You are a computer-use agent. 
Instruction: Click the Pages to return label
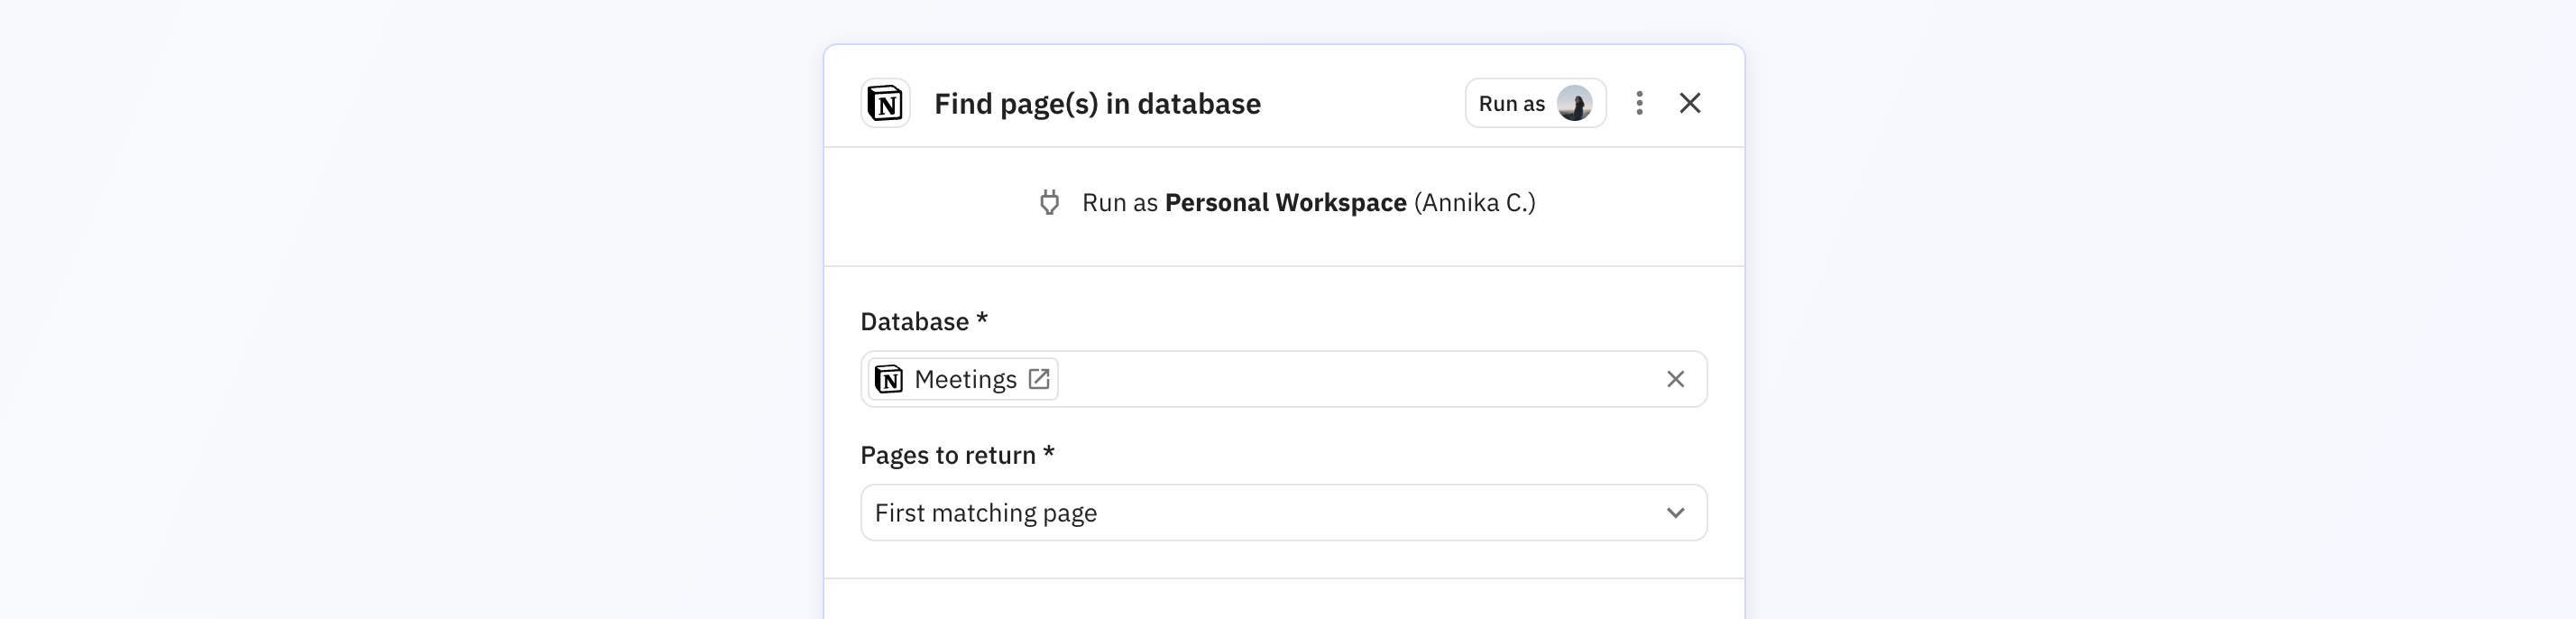957,455
